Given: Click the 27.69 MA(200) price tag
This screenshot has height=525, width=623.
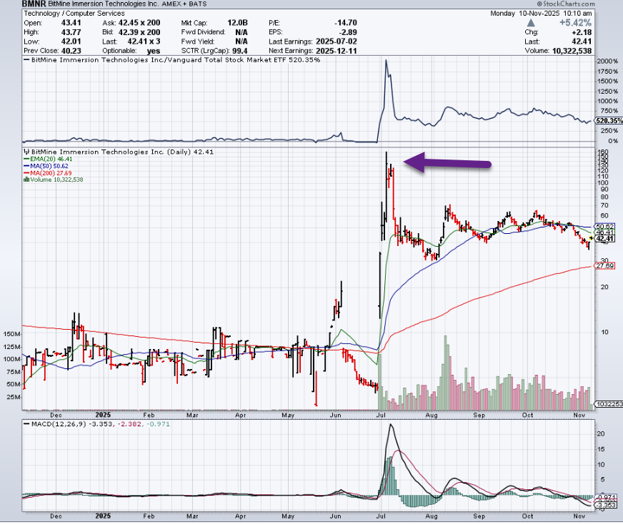Looking at the screenshot, I should (x=605, y=266).
